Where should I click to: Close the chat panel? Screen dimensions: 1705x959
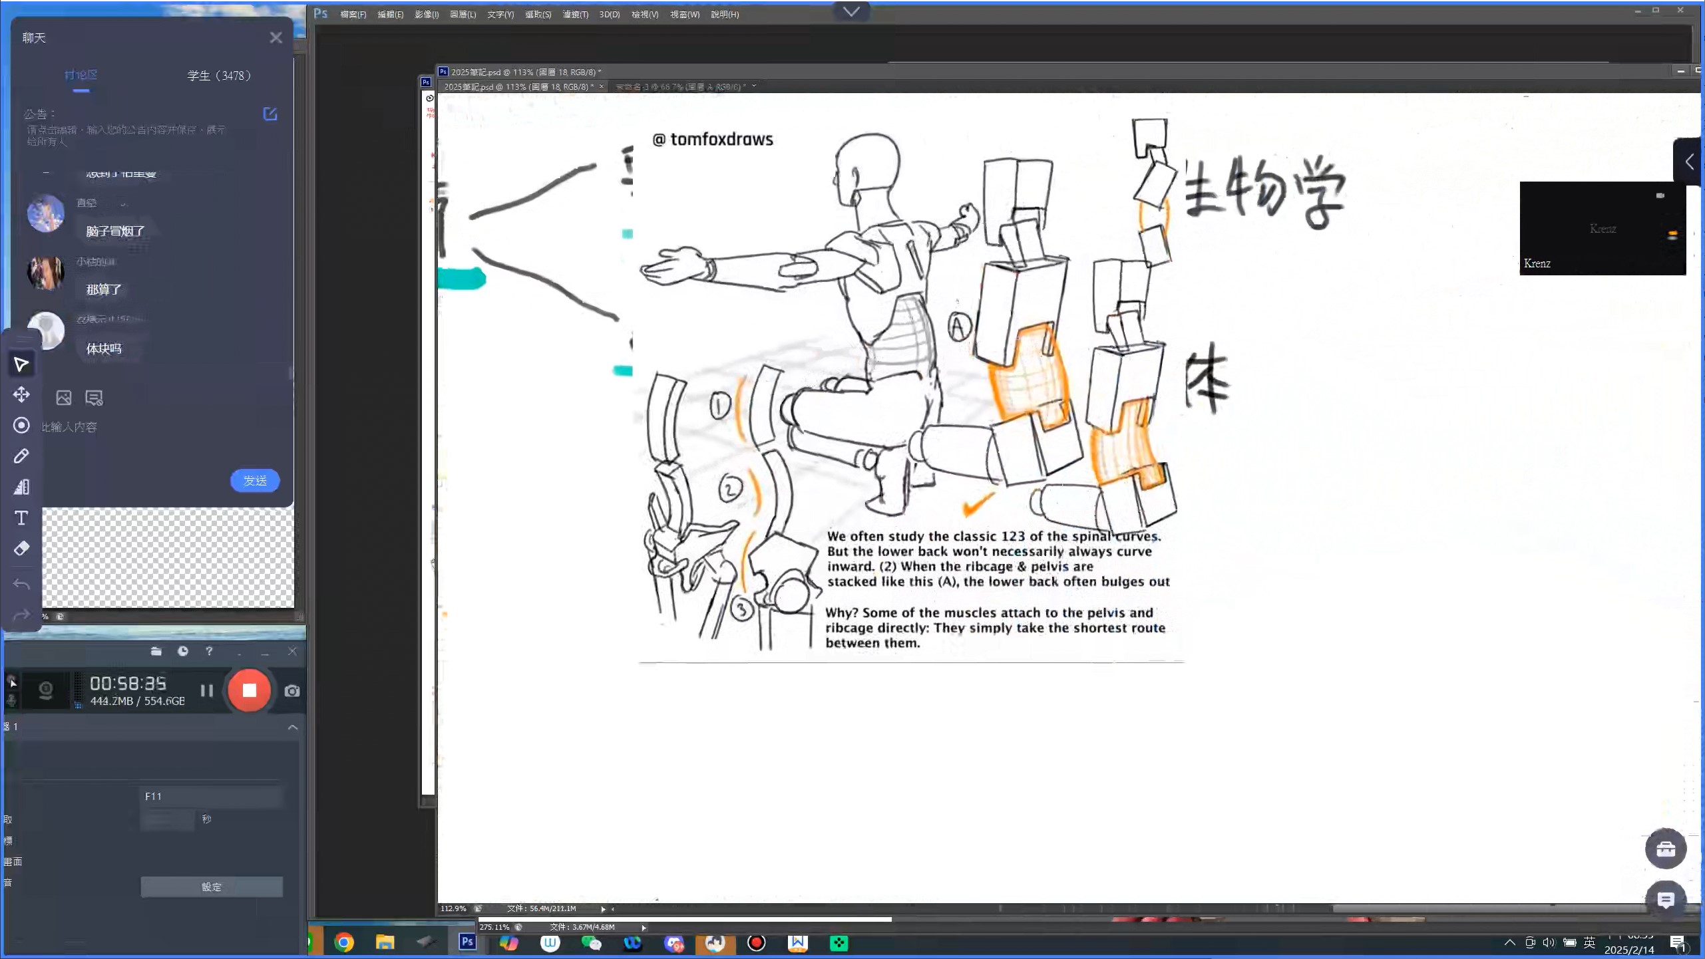click(276, 38)
